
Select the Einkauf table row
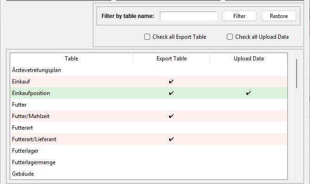[149, 82]
